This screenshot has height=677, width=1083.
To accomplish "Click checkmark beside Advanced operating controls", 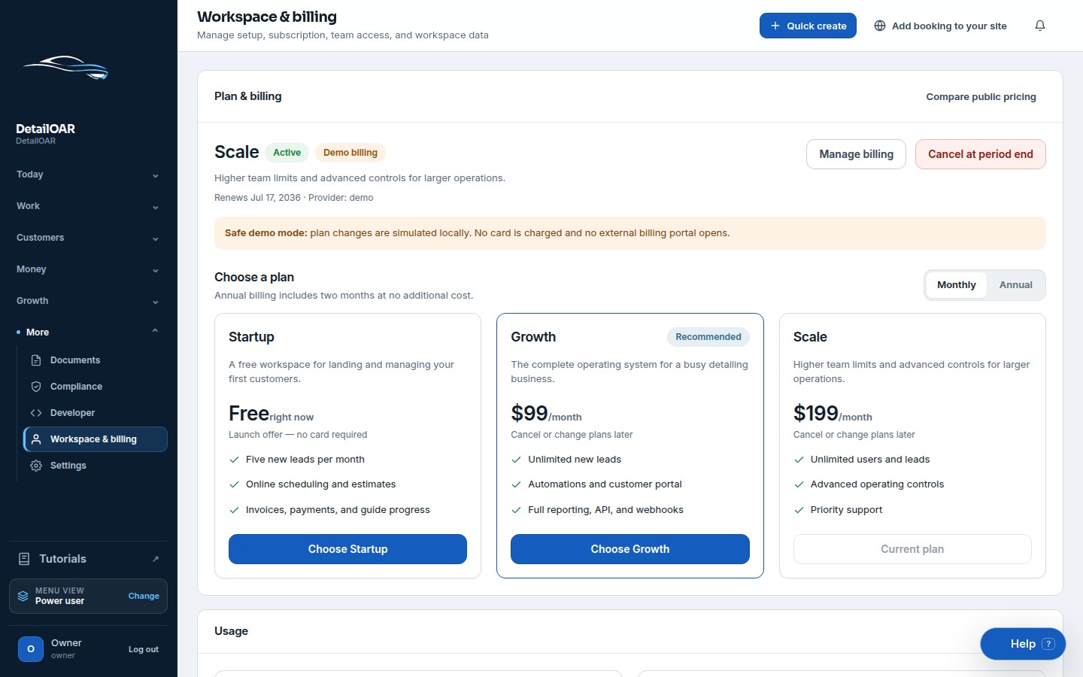I will (x=799, y=484).
